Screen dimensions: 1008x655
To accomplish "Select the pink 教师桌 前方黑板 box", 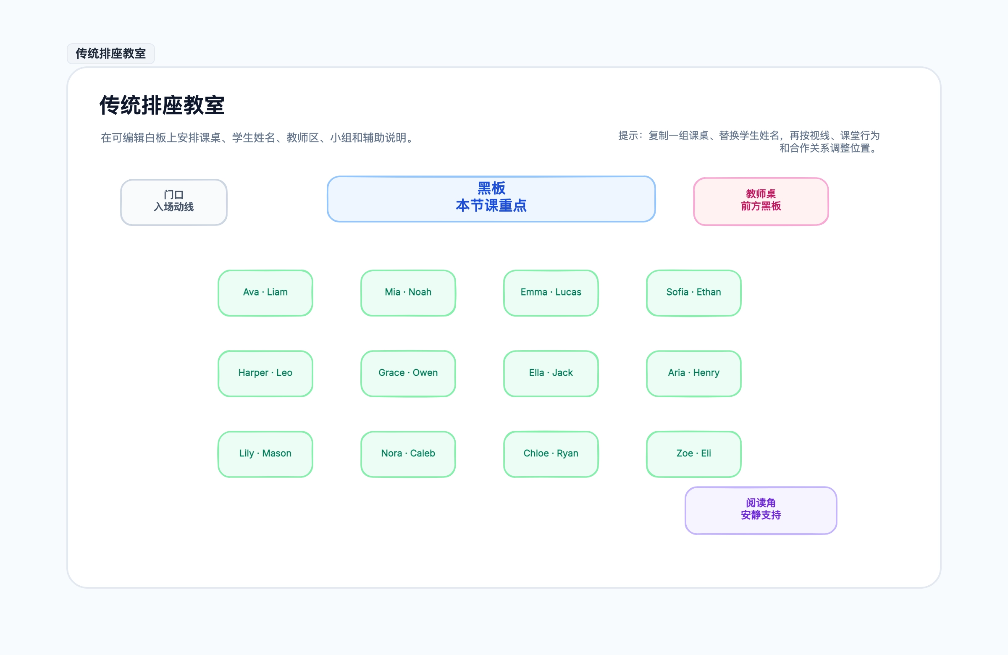I will coord(761,202).
